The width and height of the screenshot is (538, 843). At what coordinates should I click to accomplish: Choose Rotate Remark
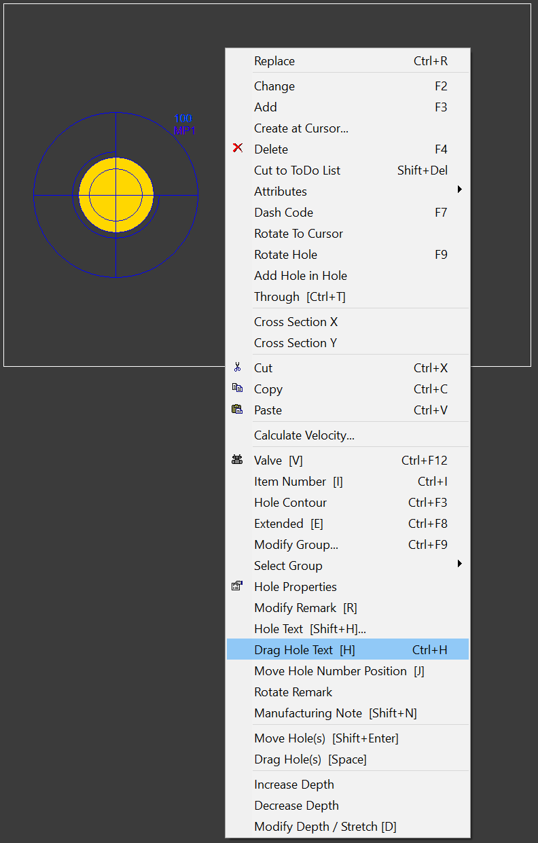click(348, 692)
